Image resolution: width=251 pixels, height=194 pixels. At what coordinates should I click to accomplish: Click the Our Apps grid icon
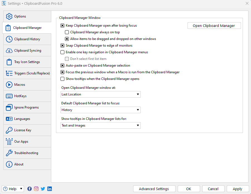(9, 142)
